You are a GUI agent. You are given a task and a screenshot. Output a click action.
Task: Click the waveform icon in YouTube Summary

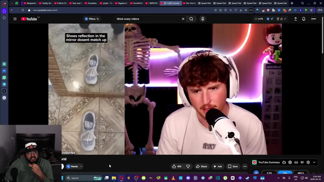(x=302, y=162)
